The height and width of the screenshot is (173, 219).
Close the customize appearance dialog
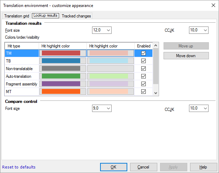213,6
